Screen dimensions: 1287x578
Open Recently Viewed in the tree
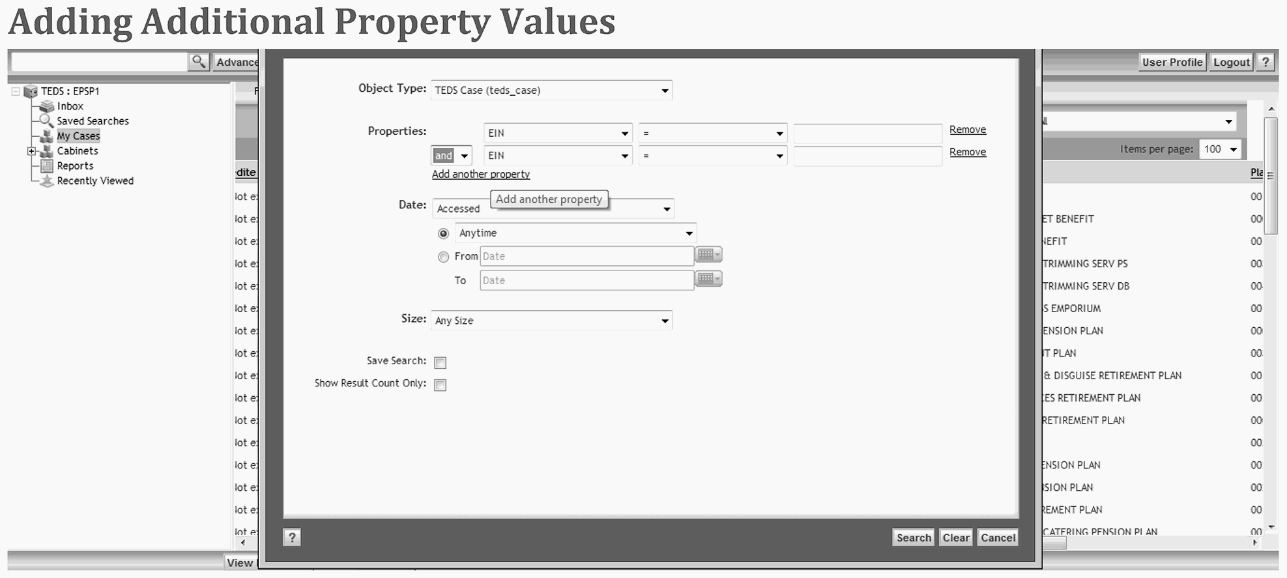95,181
